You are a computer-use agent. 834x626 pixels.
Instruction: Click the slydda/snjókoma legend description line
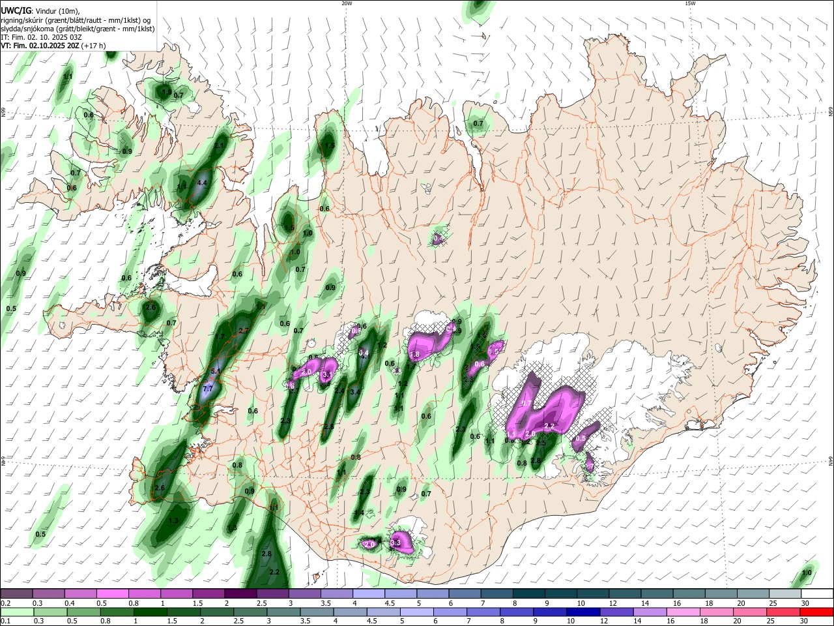point(78,29)
